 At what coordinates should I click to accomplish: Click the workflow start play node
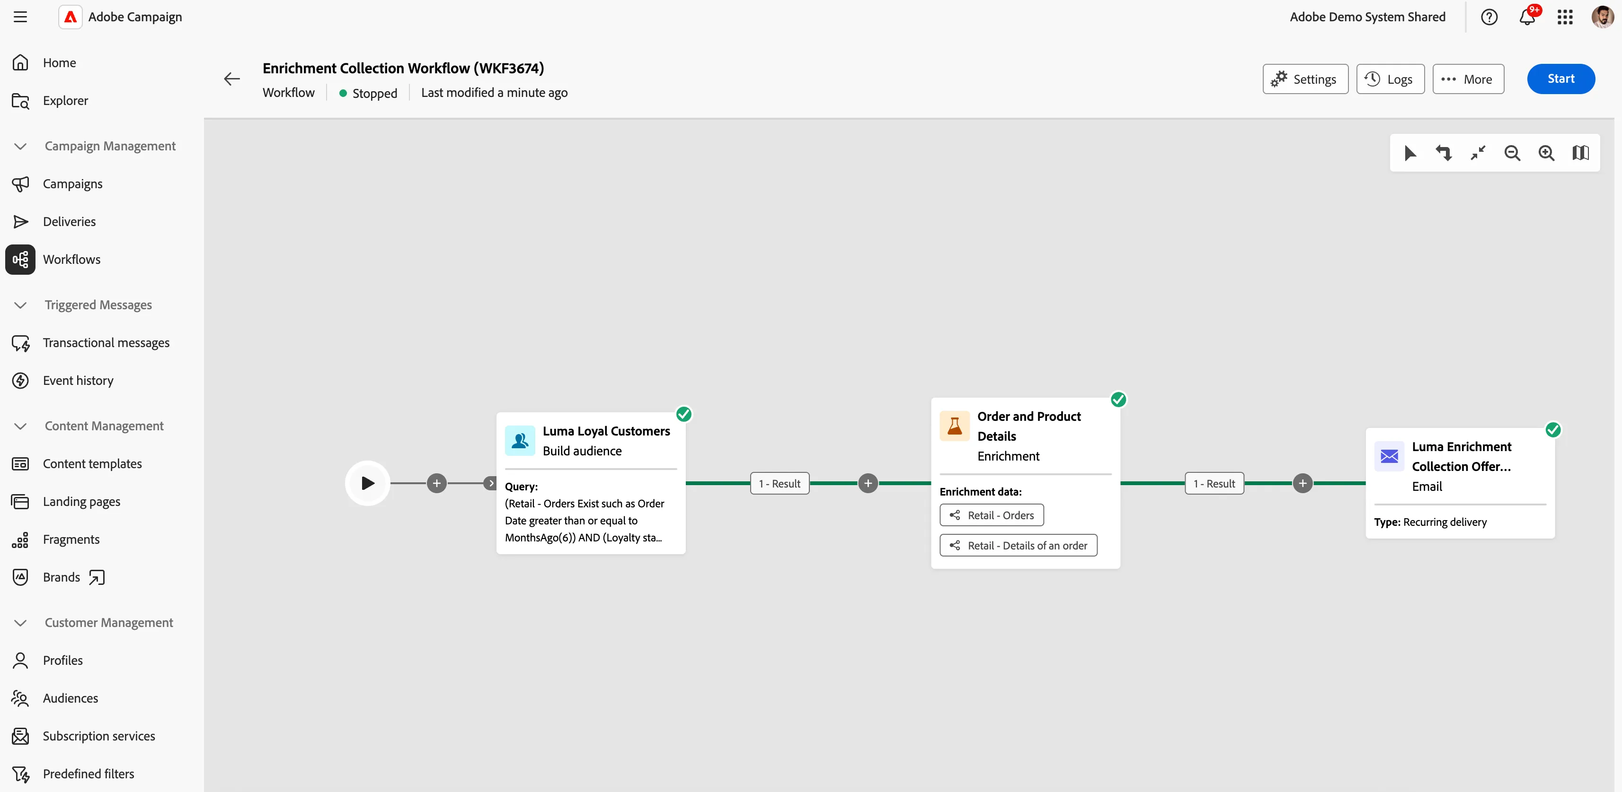(368, 483)
